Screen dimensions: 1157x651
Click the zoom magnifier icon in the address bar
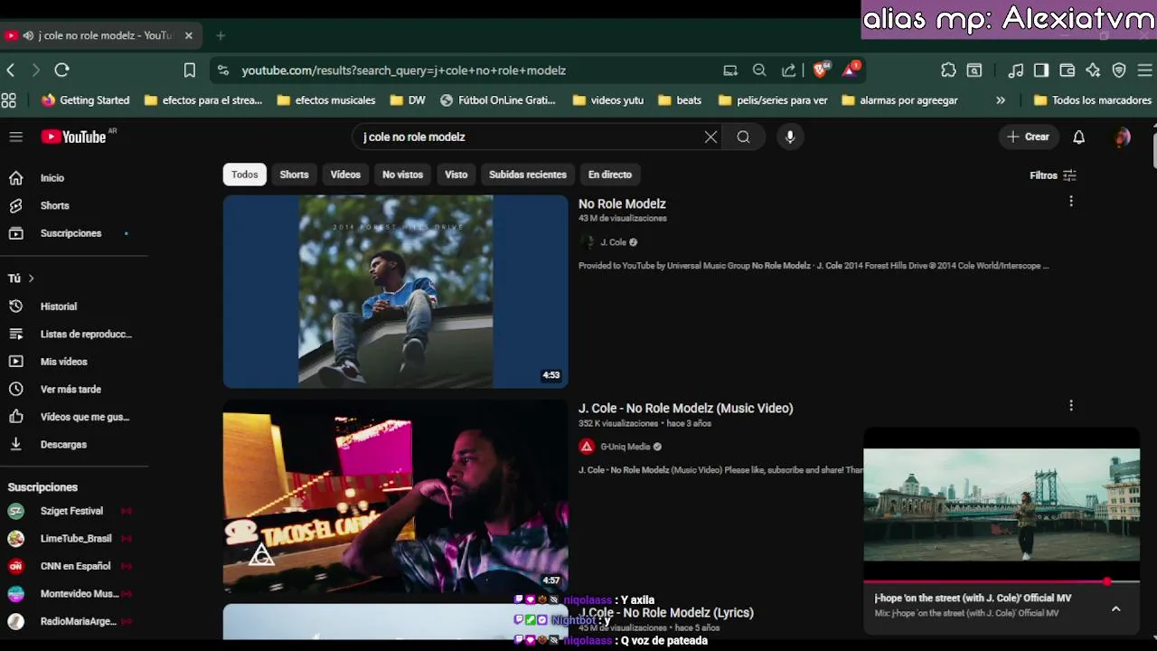pos(759,70)
